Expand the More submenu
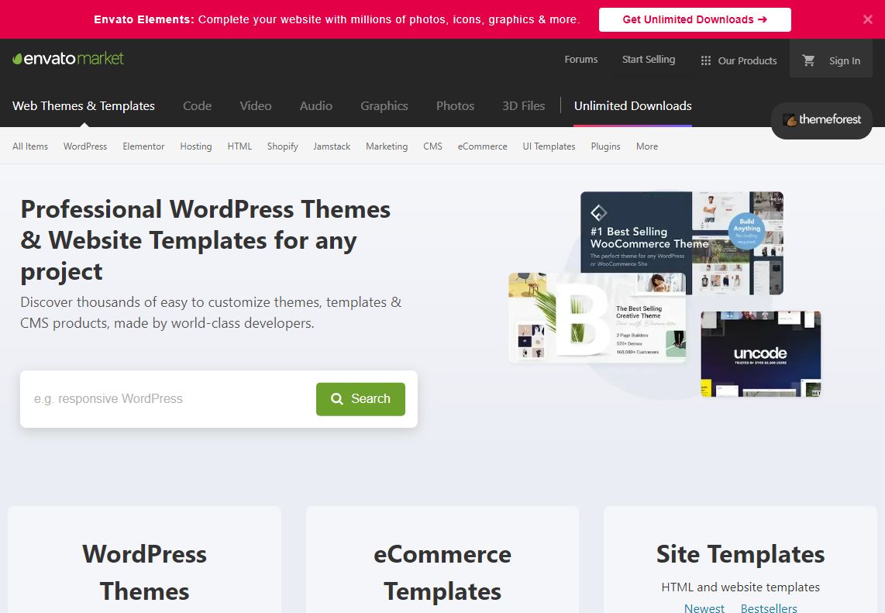This screenshot has width=885, height=613. pyautogui.click(x=647, y=146)
